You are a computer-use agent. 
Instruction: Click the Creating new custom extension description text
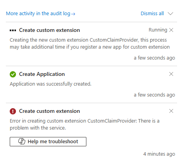click(x=90, y=43)
